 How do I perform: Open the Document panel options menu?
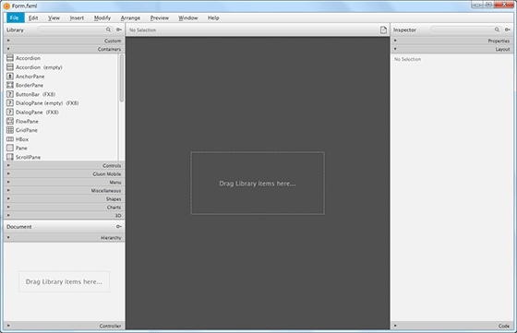[x=119, y=226]
